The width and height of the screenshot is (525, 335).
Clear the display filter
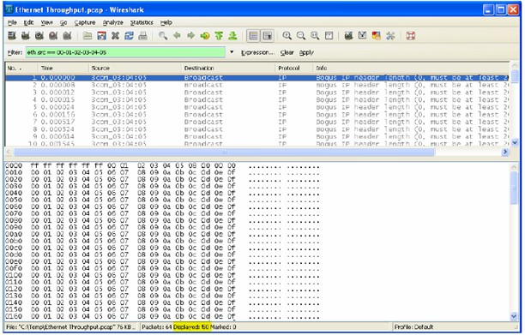[287, 52]
